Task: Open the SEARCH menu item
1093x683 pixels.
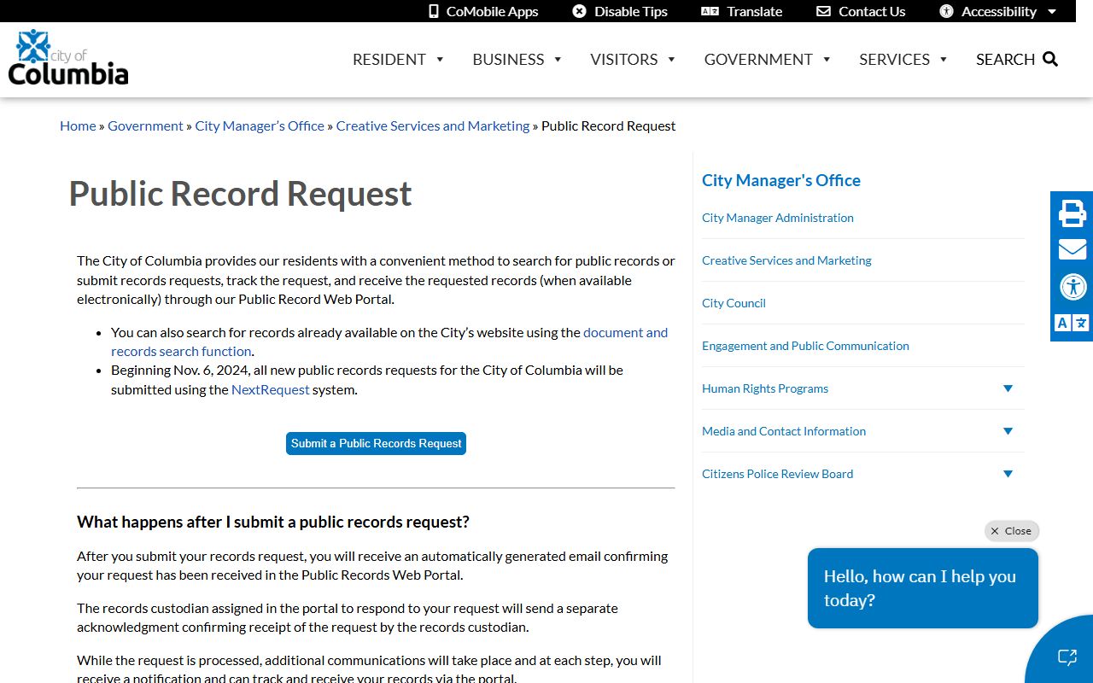Action: [x=1005, y=59]
